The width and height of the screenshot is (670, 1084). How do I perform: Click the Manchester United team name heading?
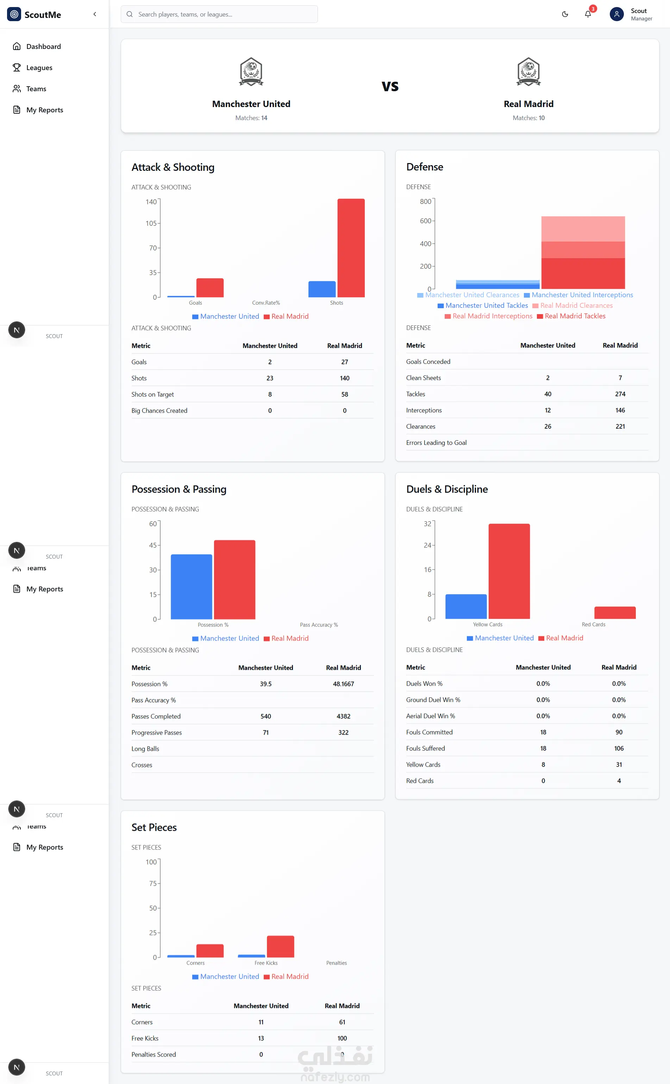pos(251,104)
